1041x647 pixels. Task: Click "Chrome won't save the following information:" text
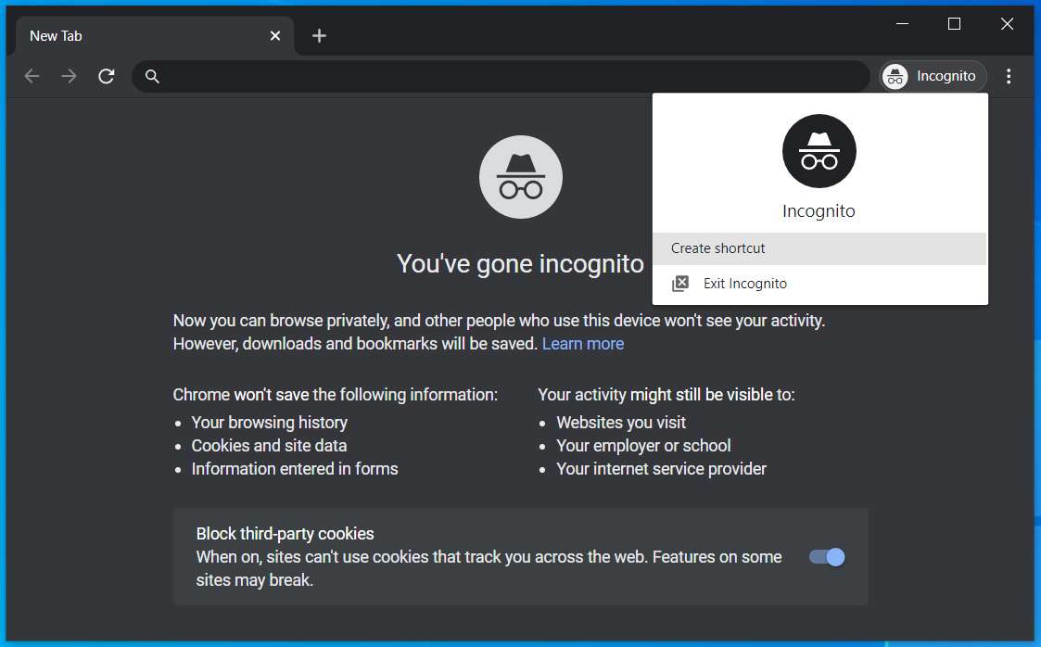(x=336, y=395)
